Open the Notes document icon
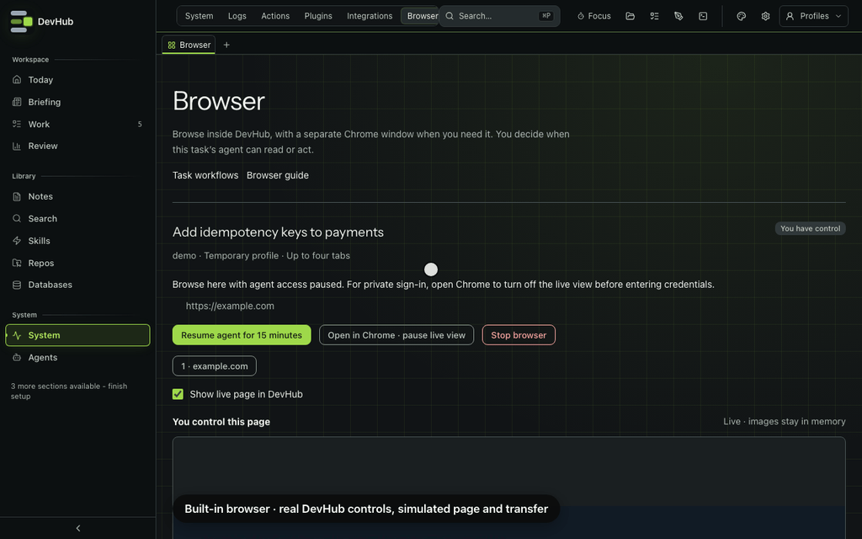Viewport: 862px width, 539px height. click(x=17, y=196)
